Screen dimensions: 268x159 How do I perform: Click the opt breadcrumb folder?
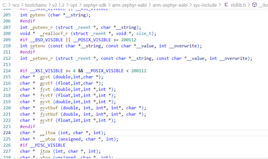(74, 5)
